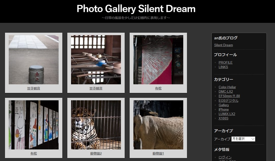The image size is (275, 161).
Task: Open the 月を選択 archive month dropdown
Action: tap(243, 139)
